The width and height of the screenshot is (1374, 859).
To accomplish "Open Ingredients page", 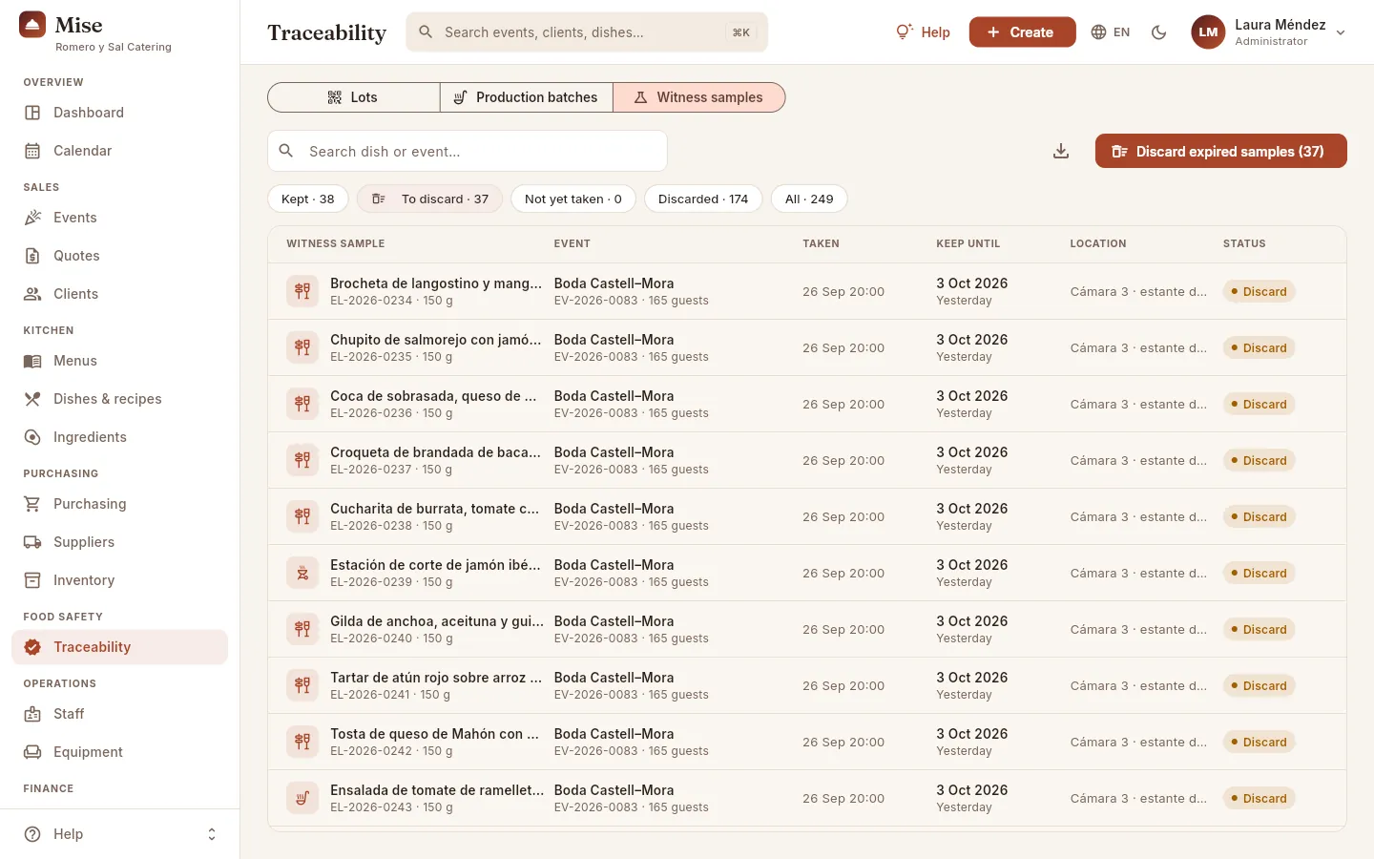I will [119, 437].
